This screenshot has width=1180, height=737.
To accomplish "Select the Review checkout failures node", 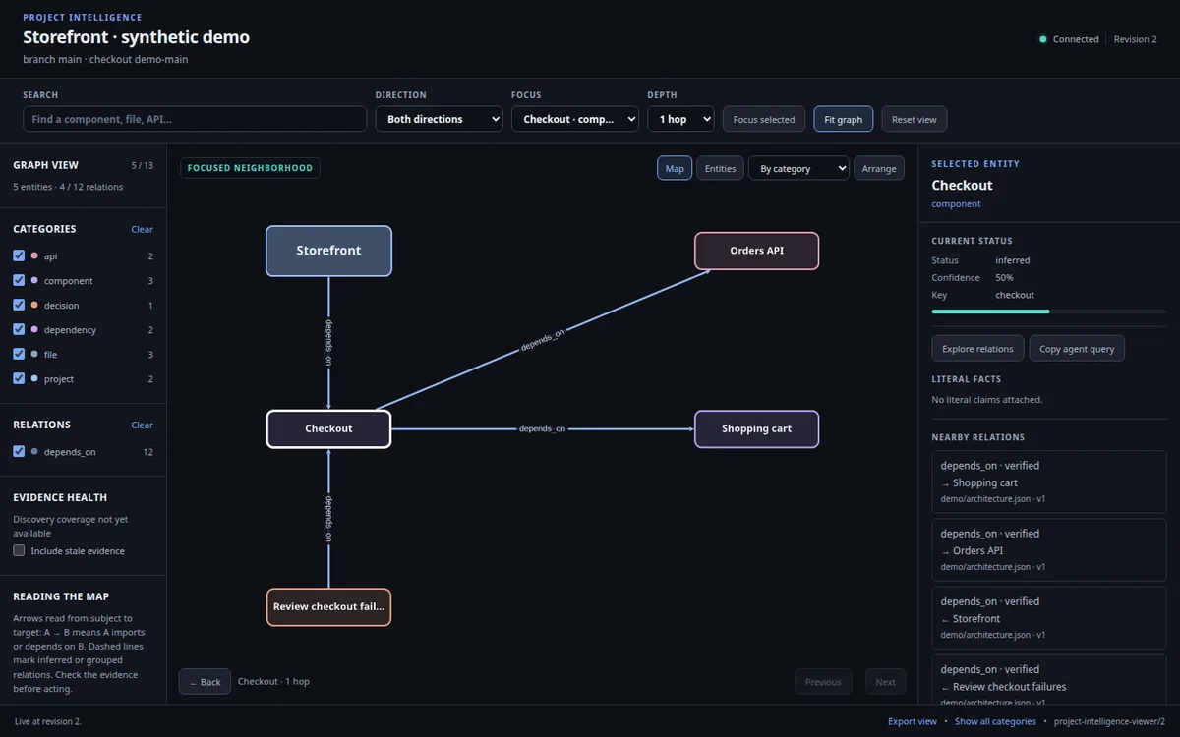I will [328, 607].
